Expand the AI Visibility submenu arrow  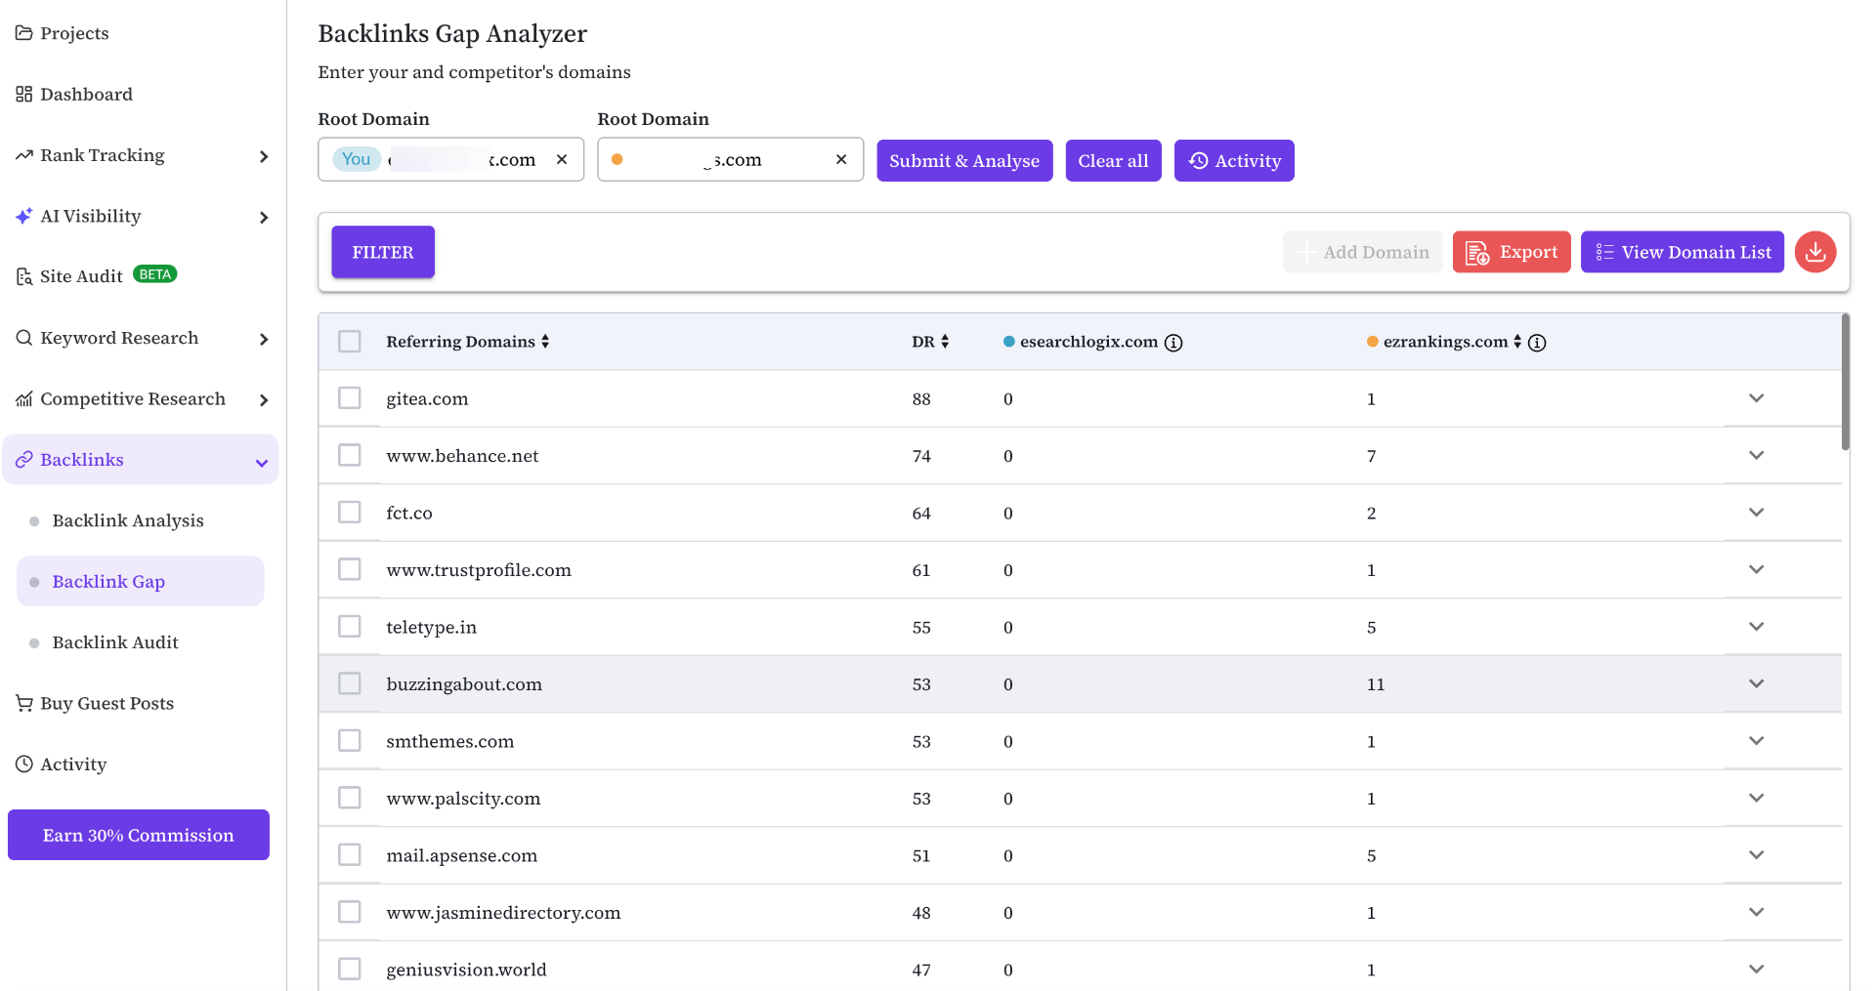(x=263, y=218)
